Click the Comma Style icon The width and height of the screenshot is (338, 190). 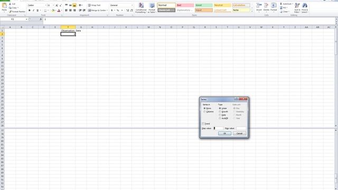(x=122, y=11)
